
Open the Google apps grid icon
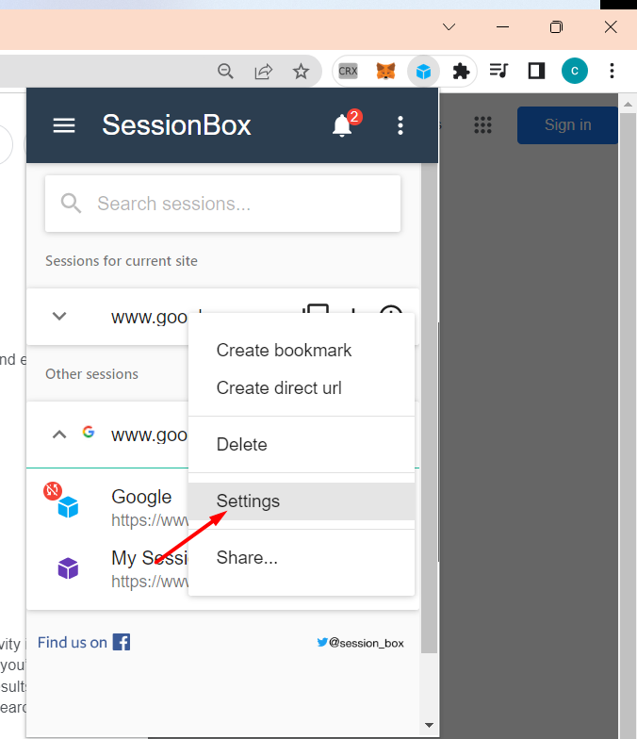click(482, 124)
